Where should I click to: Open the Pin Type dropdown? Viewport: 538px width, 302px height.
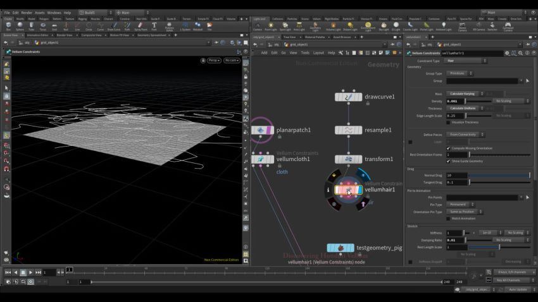pyautogui.click(x=460, y=205)
